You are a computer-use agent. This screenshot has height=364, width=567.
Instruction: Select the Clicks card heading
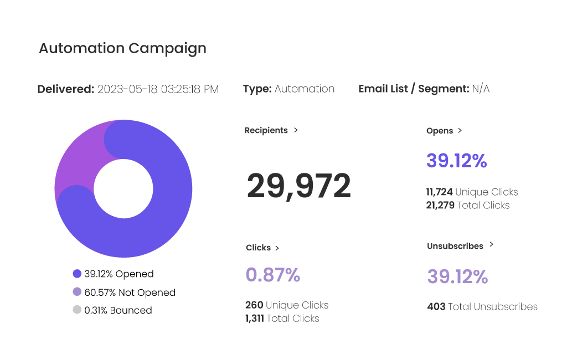(258, 248)
